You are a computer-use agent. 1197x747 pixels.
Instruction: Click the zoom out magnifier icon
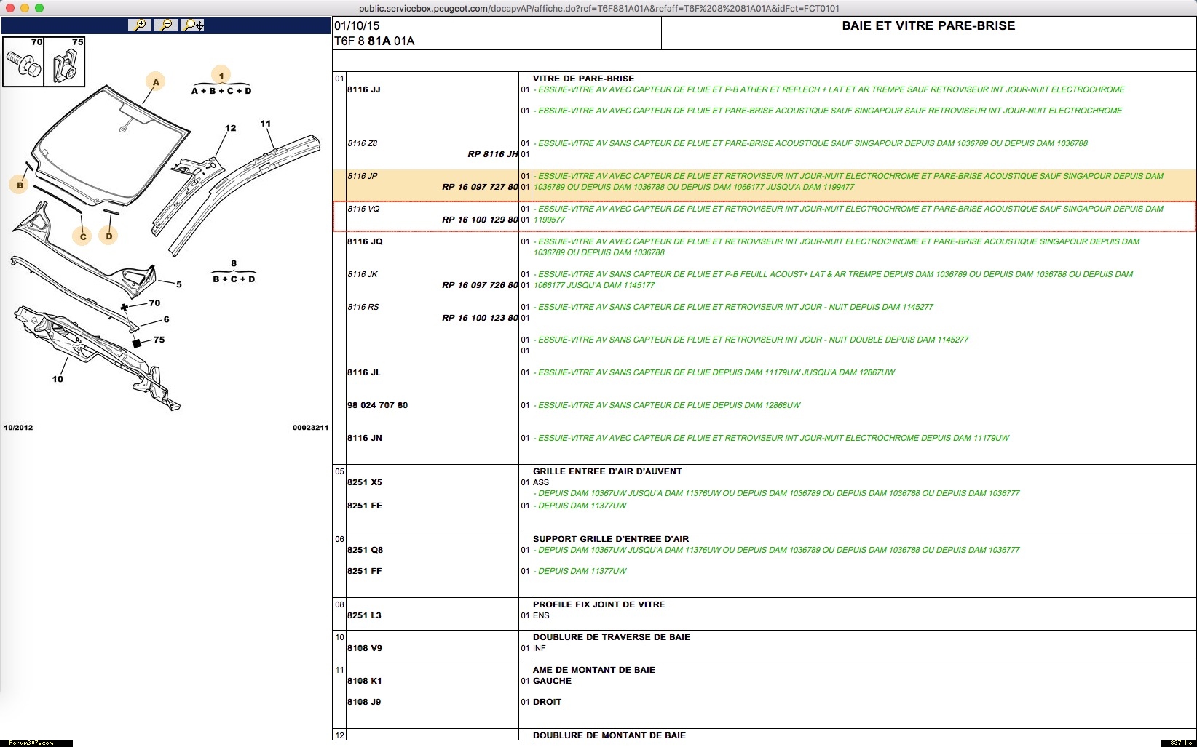coord(167,25)
